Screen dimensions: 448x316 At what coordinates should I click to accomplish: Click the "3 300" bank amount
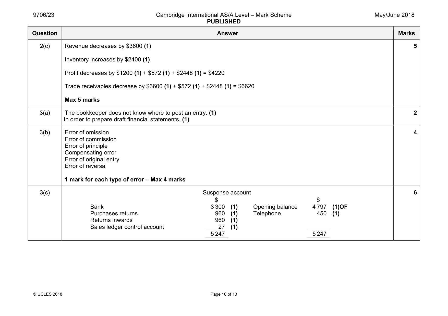point(218,207)
